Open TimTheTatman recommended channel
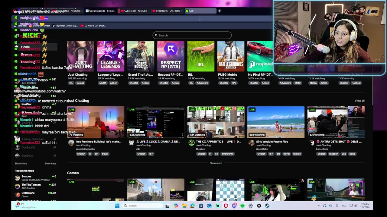 (36, 186)
